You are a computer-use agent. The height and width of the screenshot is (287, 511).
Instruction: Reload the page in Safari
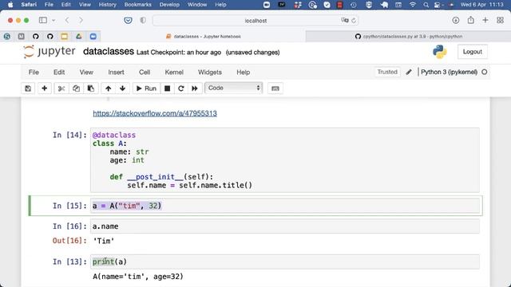click(x=354, y=21)
